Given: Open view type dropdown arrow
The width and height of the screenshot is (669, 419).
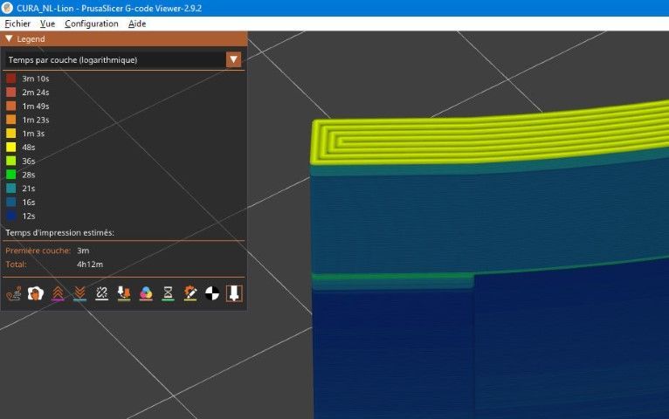Looking at the screenshot, I should (233, 59).
